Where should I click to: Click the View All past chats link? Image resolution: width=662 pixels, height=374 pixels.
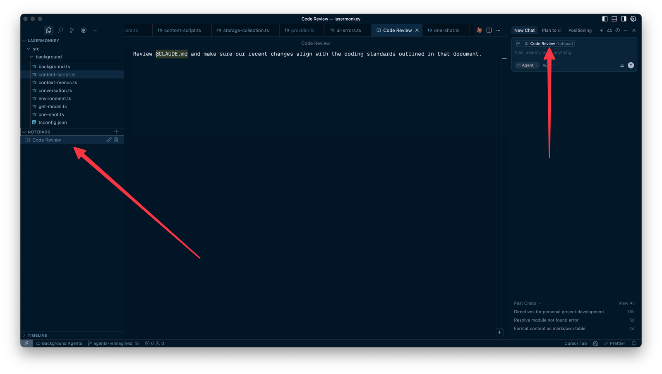[626, 303]
